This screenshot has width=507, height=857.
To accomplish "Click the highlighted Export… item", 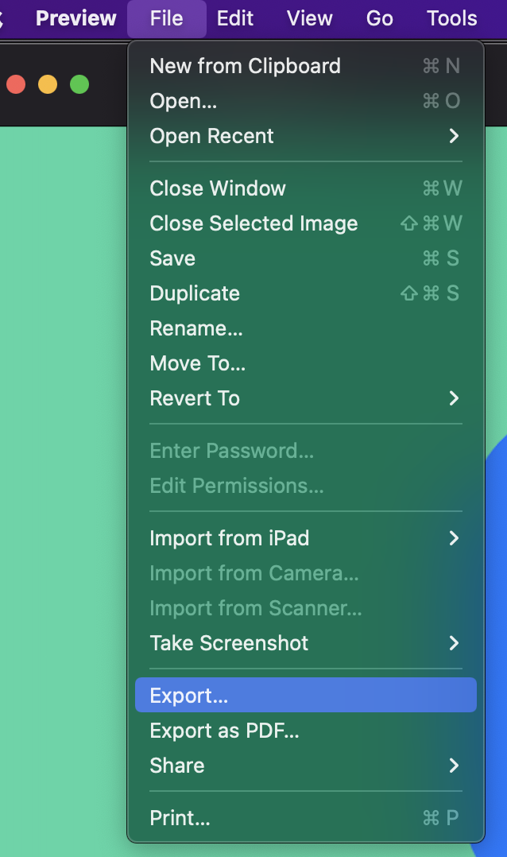I will pos(306,695).
